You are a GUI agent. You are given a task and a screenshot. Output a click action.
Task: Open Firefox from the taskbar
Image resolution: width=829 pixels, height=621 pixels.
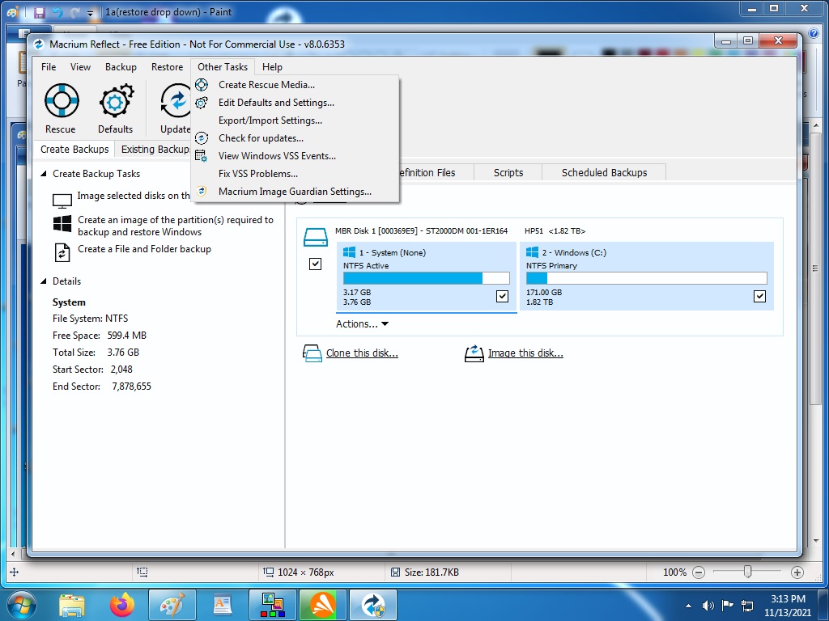pos(122,605)
